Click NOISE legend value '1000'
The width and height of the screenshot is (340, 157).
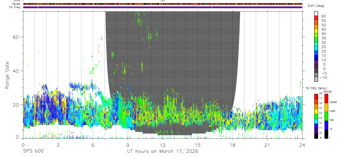click(x=332, y=111)
